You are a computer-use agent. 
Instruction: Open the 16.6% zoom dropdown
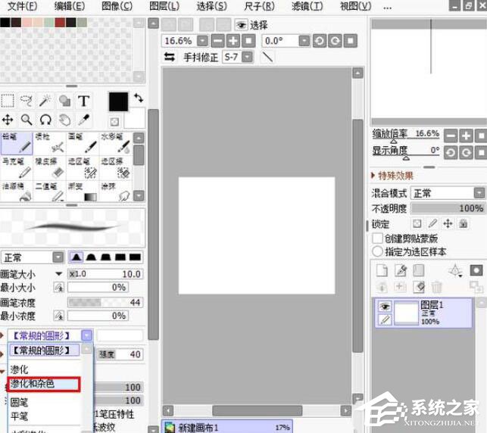[x=202, y=41]
